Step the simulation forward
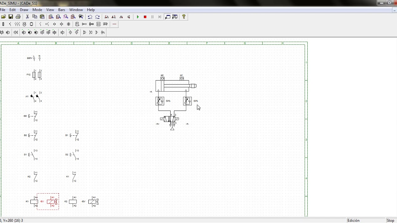Viewport: 397px width, 223px height. (x=160, y=17)
